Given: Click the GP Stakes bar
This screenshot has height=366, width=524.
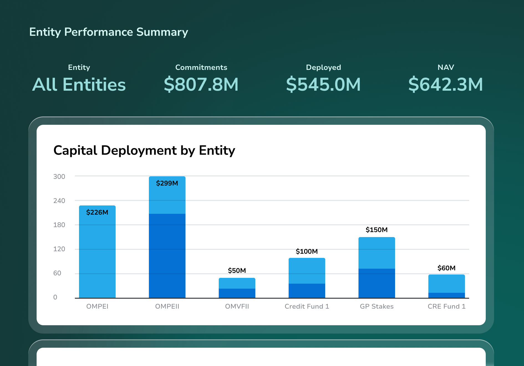Looking at the screenshot, I should 377,268.
